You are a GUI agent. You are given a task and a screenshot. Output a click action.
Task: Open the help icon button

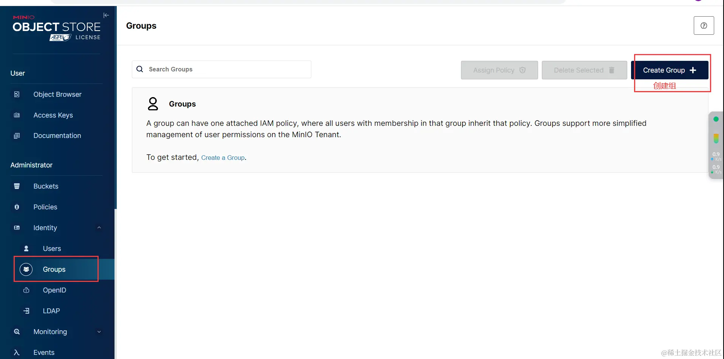(x=704, y=26)
